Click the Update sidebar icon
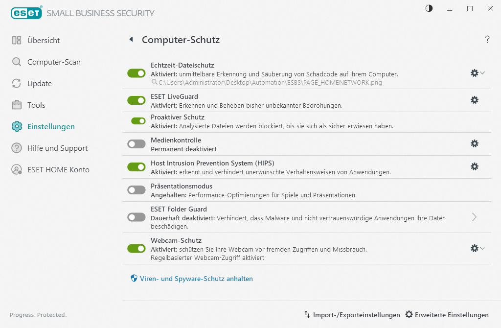Image resolution: width=501 pixels, height=328 pixels. tap(16, 83)
